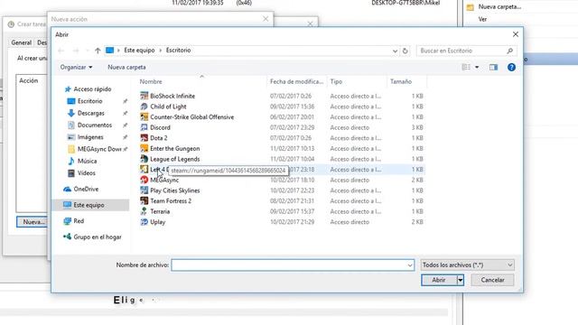Image resolution: width=578 pixels, height=325 pixels.
Task: Select the MEGAsync shortcut icon
Action: pos(144,180)
